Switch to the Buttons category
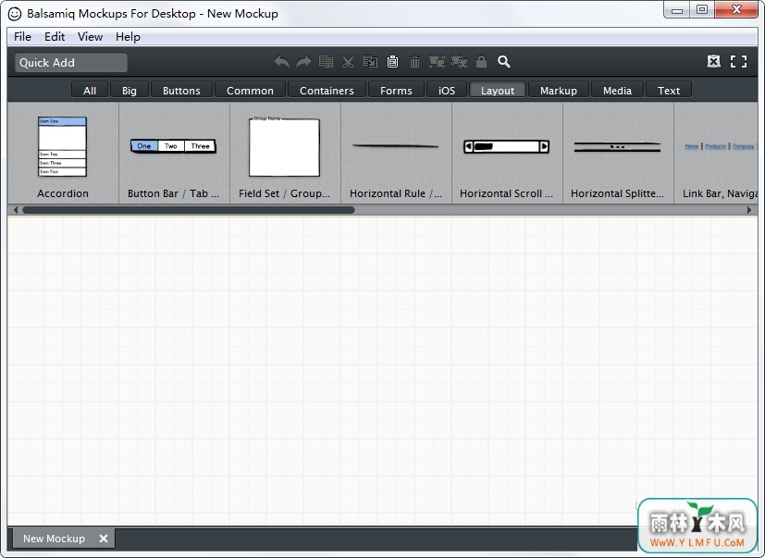Screen dimensions: 765x558 point(181,91)
